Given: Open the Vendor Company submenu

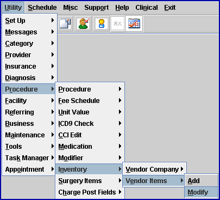Looking at the screenshot, I should 155,169.
